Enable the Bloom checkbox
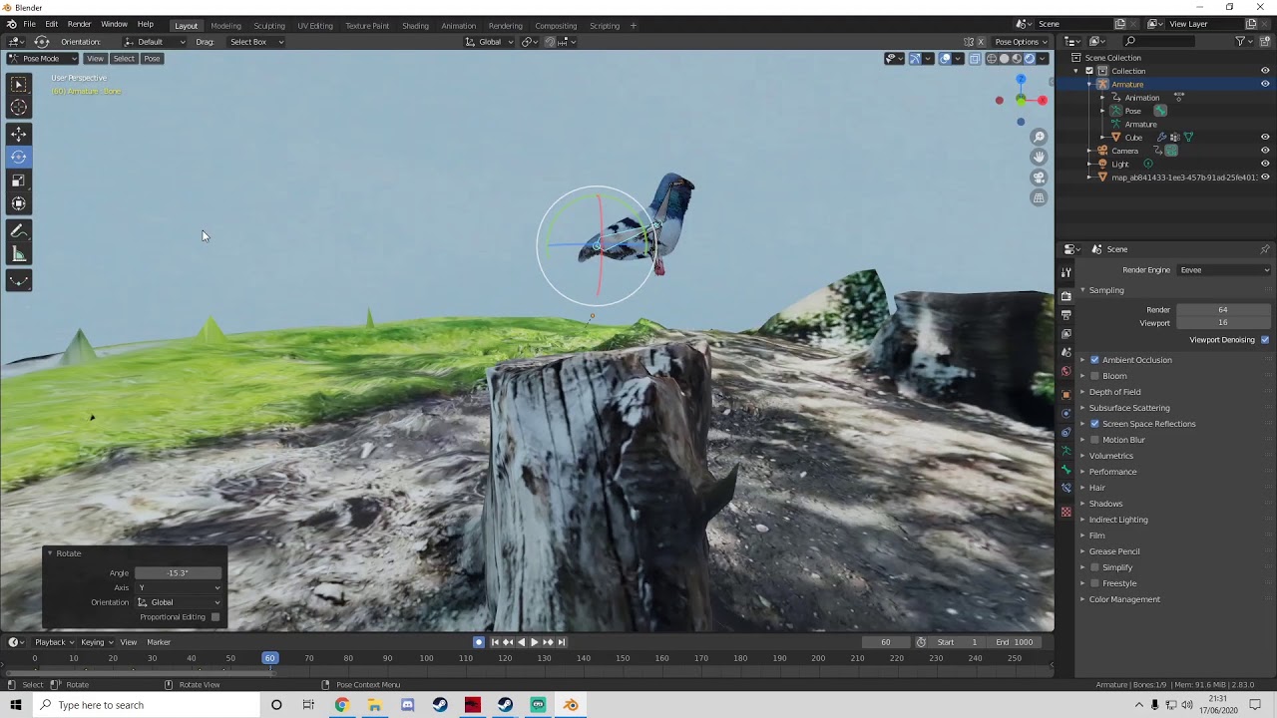This screenshot has width=1277, height=718. pyautogui.click(x=1094, y=376)
